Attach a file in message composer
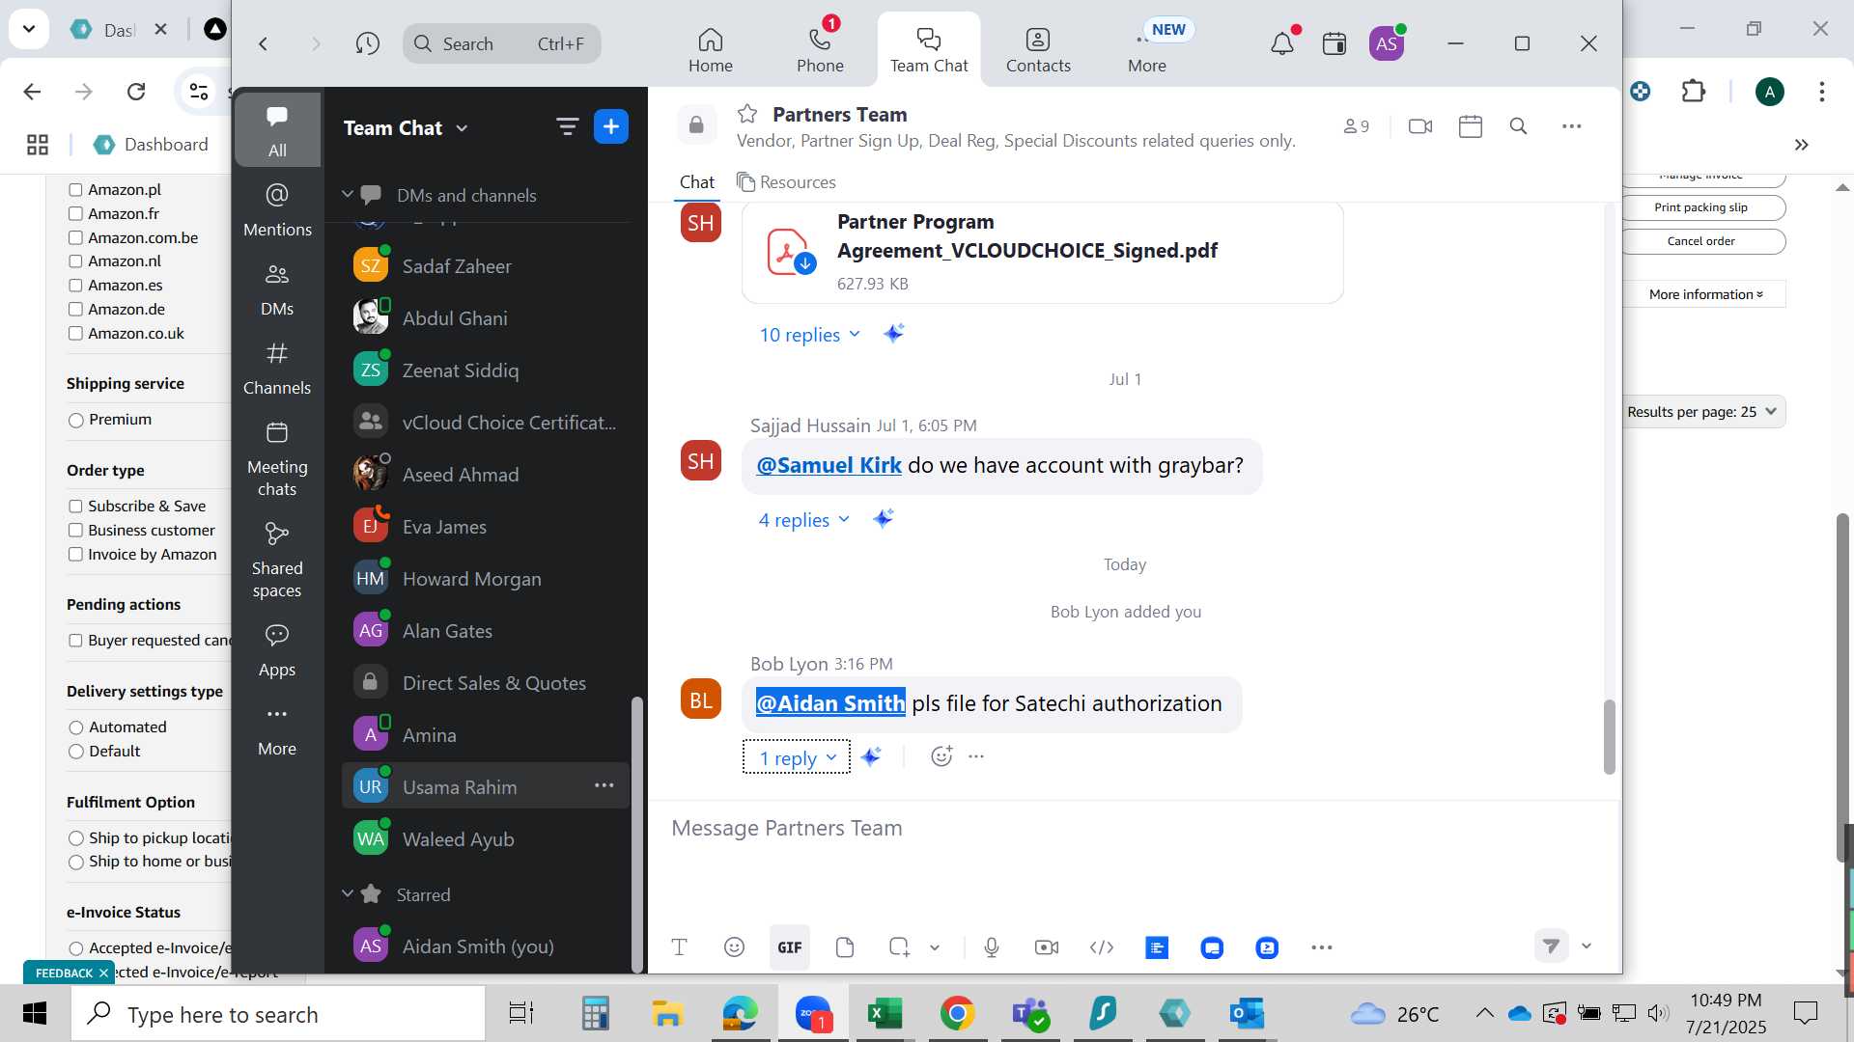1854x1042 pixels. tap(845, 947)
